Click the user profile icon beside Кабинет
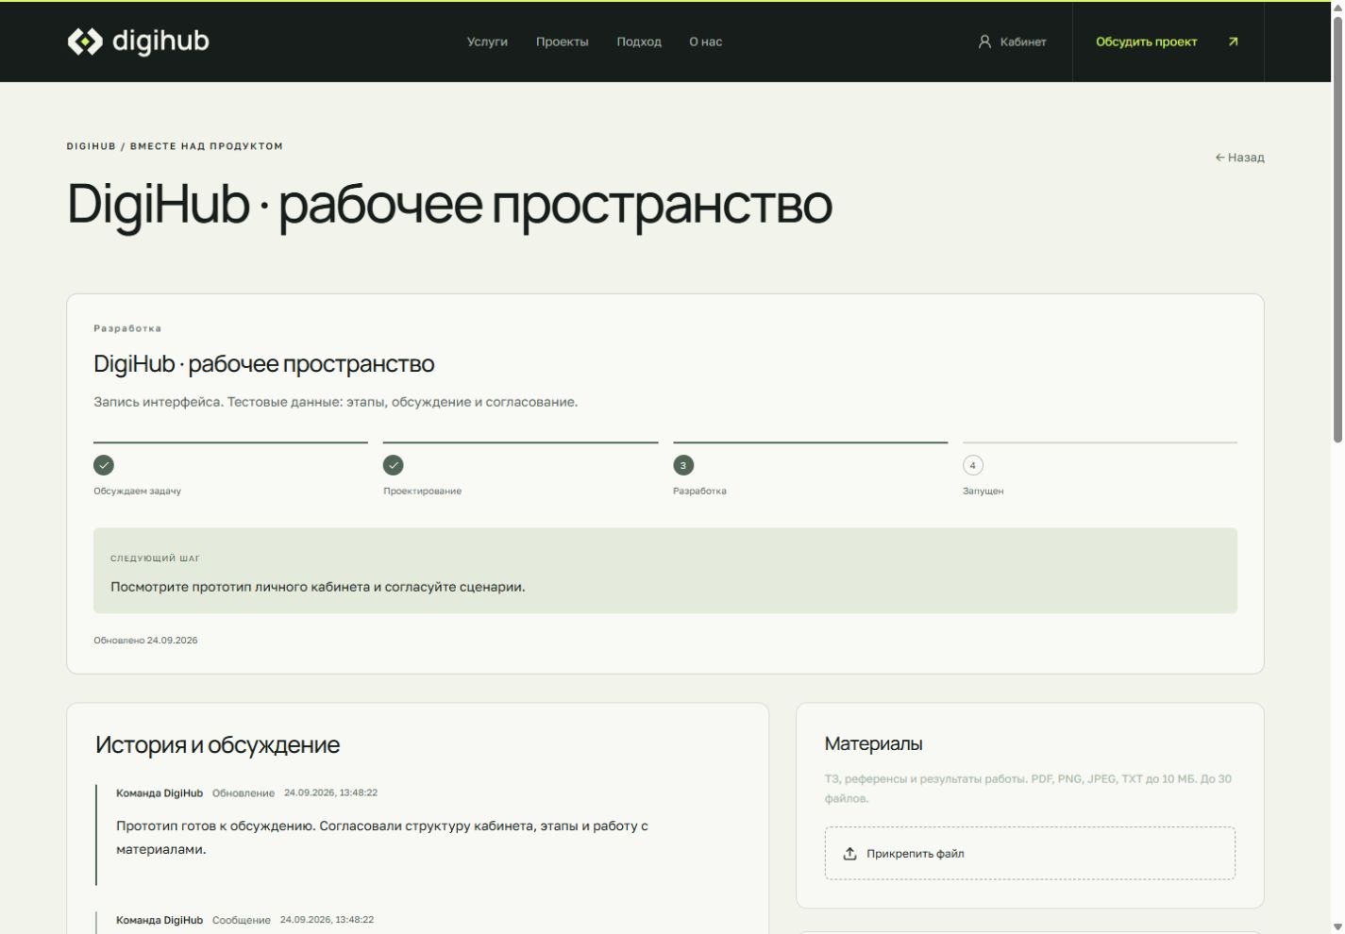The width and height of the screenshot is (1345, 934). 984,42
